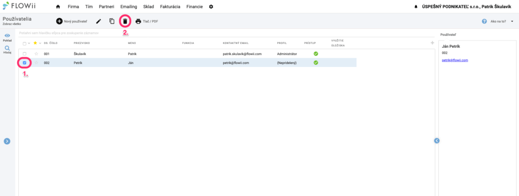Sort by VYUŽITIE ÚLOŽISKA column header
Image resolution: width=519 pixels, height=196 pixels.
(338, 43)
